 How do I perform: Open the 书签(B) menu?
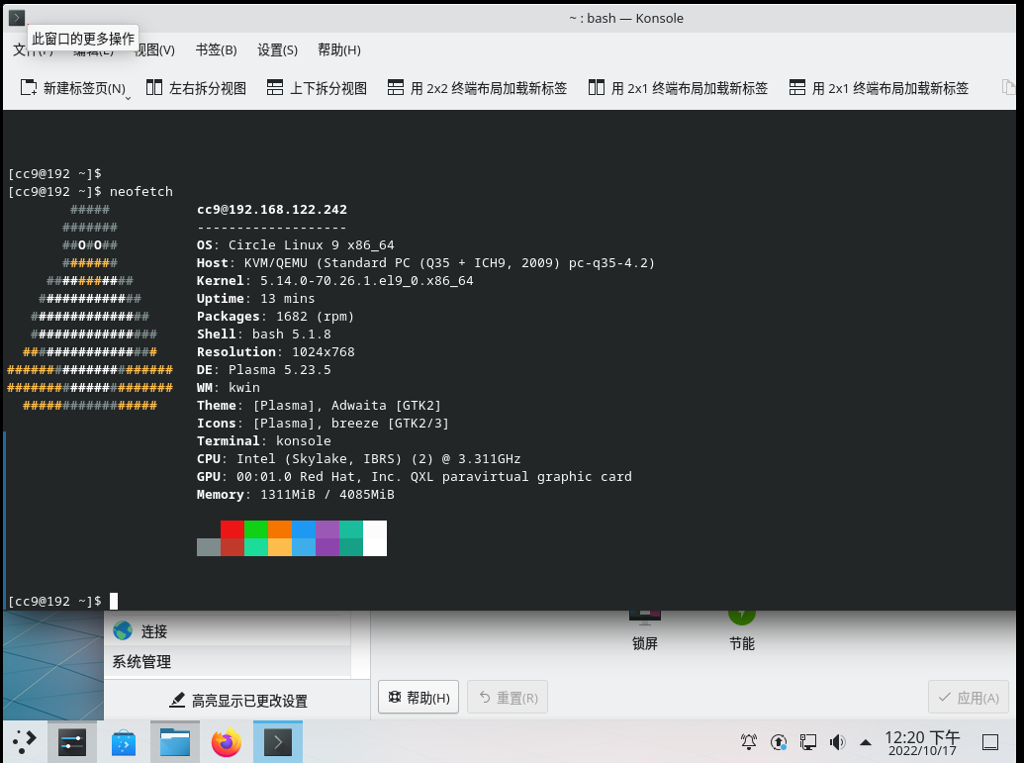coord(216,50)
